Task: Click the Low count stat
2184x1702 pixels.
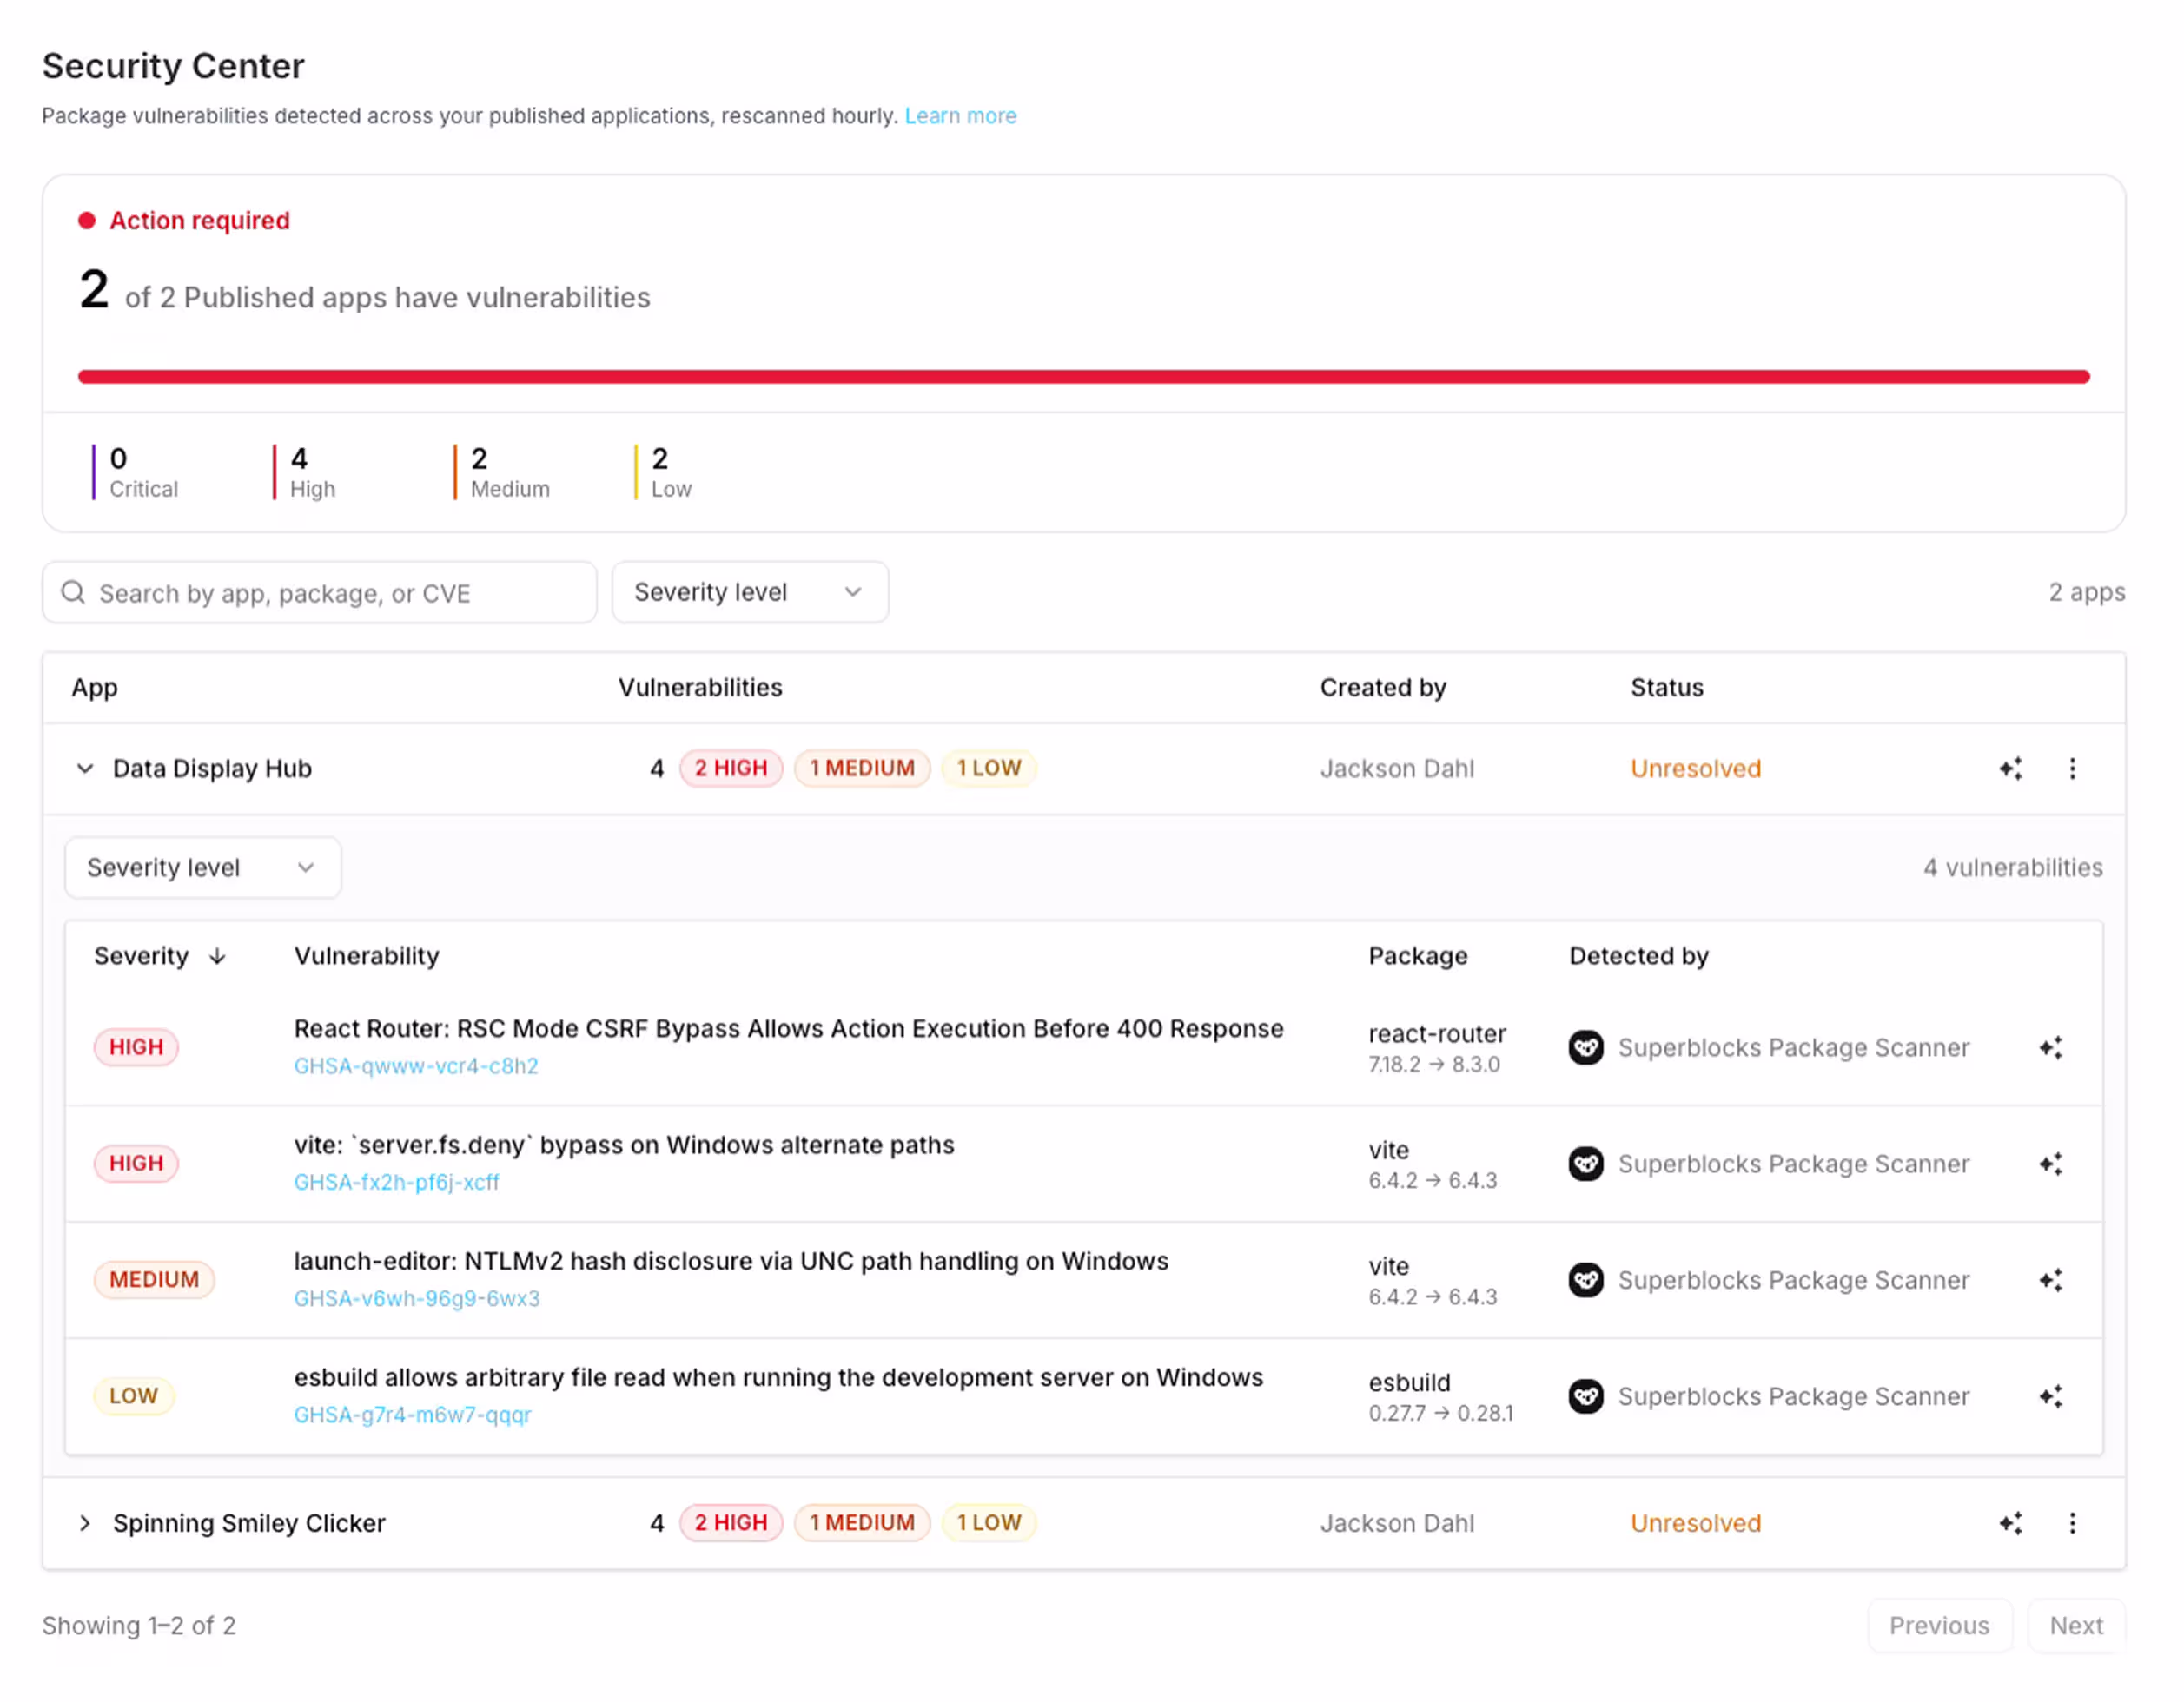Action: [664, 472]
